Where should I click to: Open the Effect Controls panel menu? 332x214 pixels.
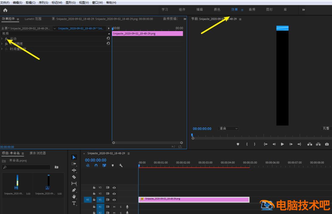(x=18, y=19)
